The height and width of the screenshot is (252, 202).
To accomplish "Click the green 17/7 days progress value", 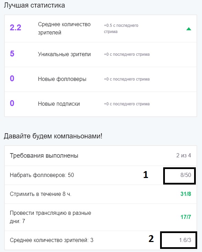I will point(186,217).
